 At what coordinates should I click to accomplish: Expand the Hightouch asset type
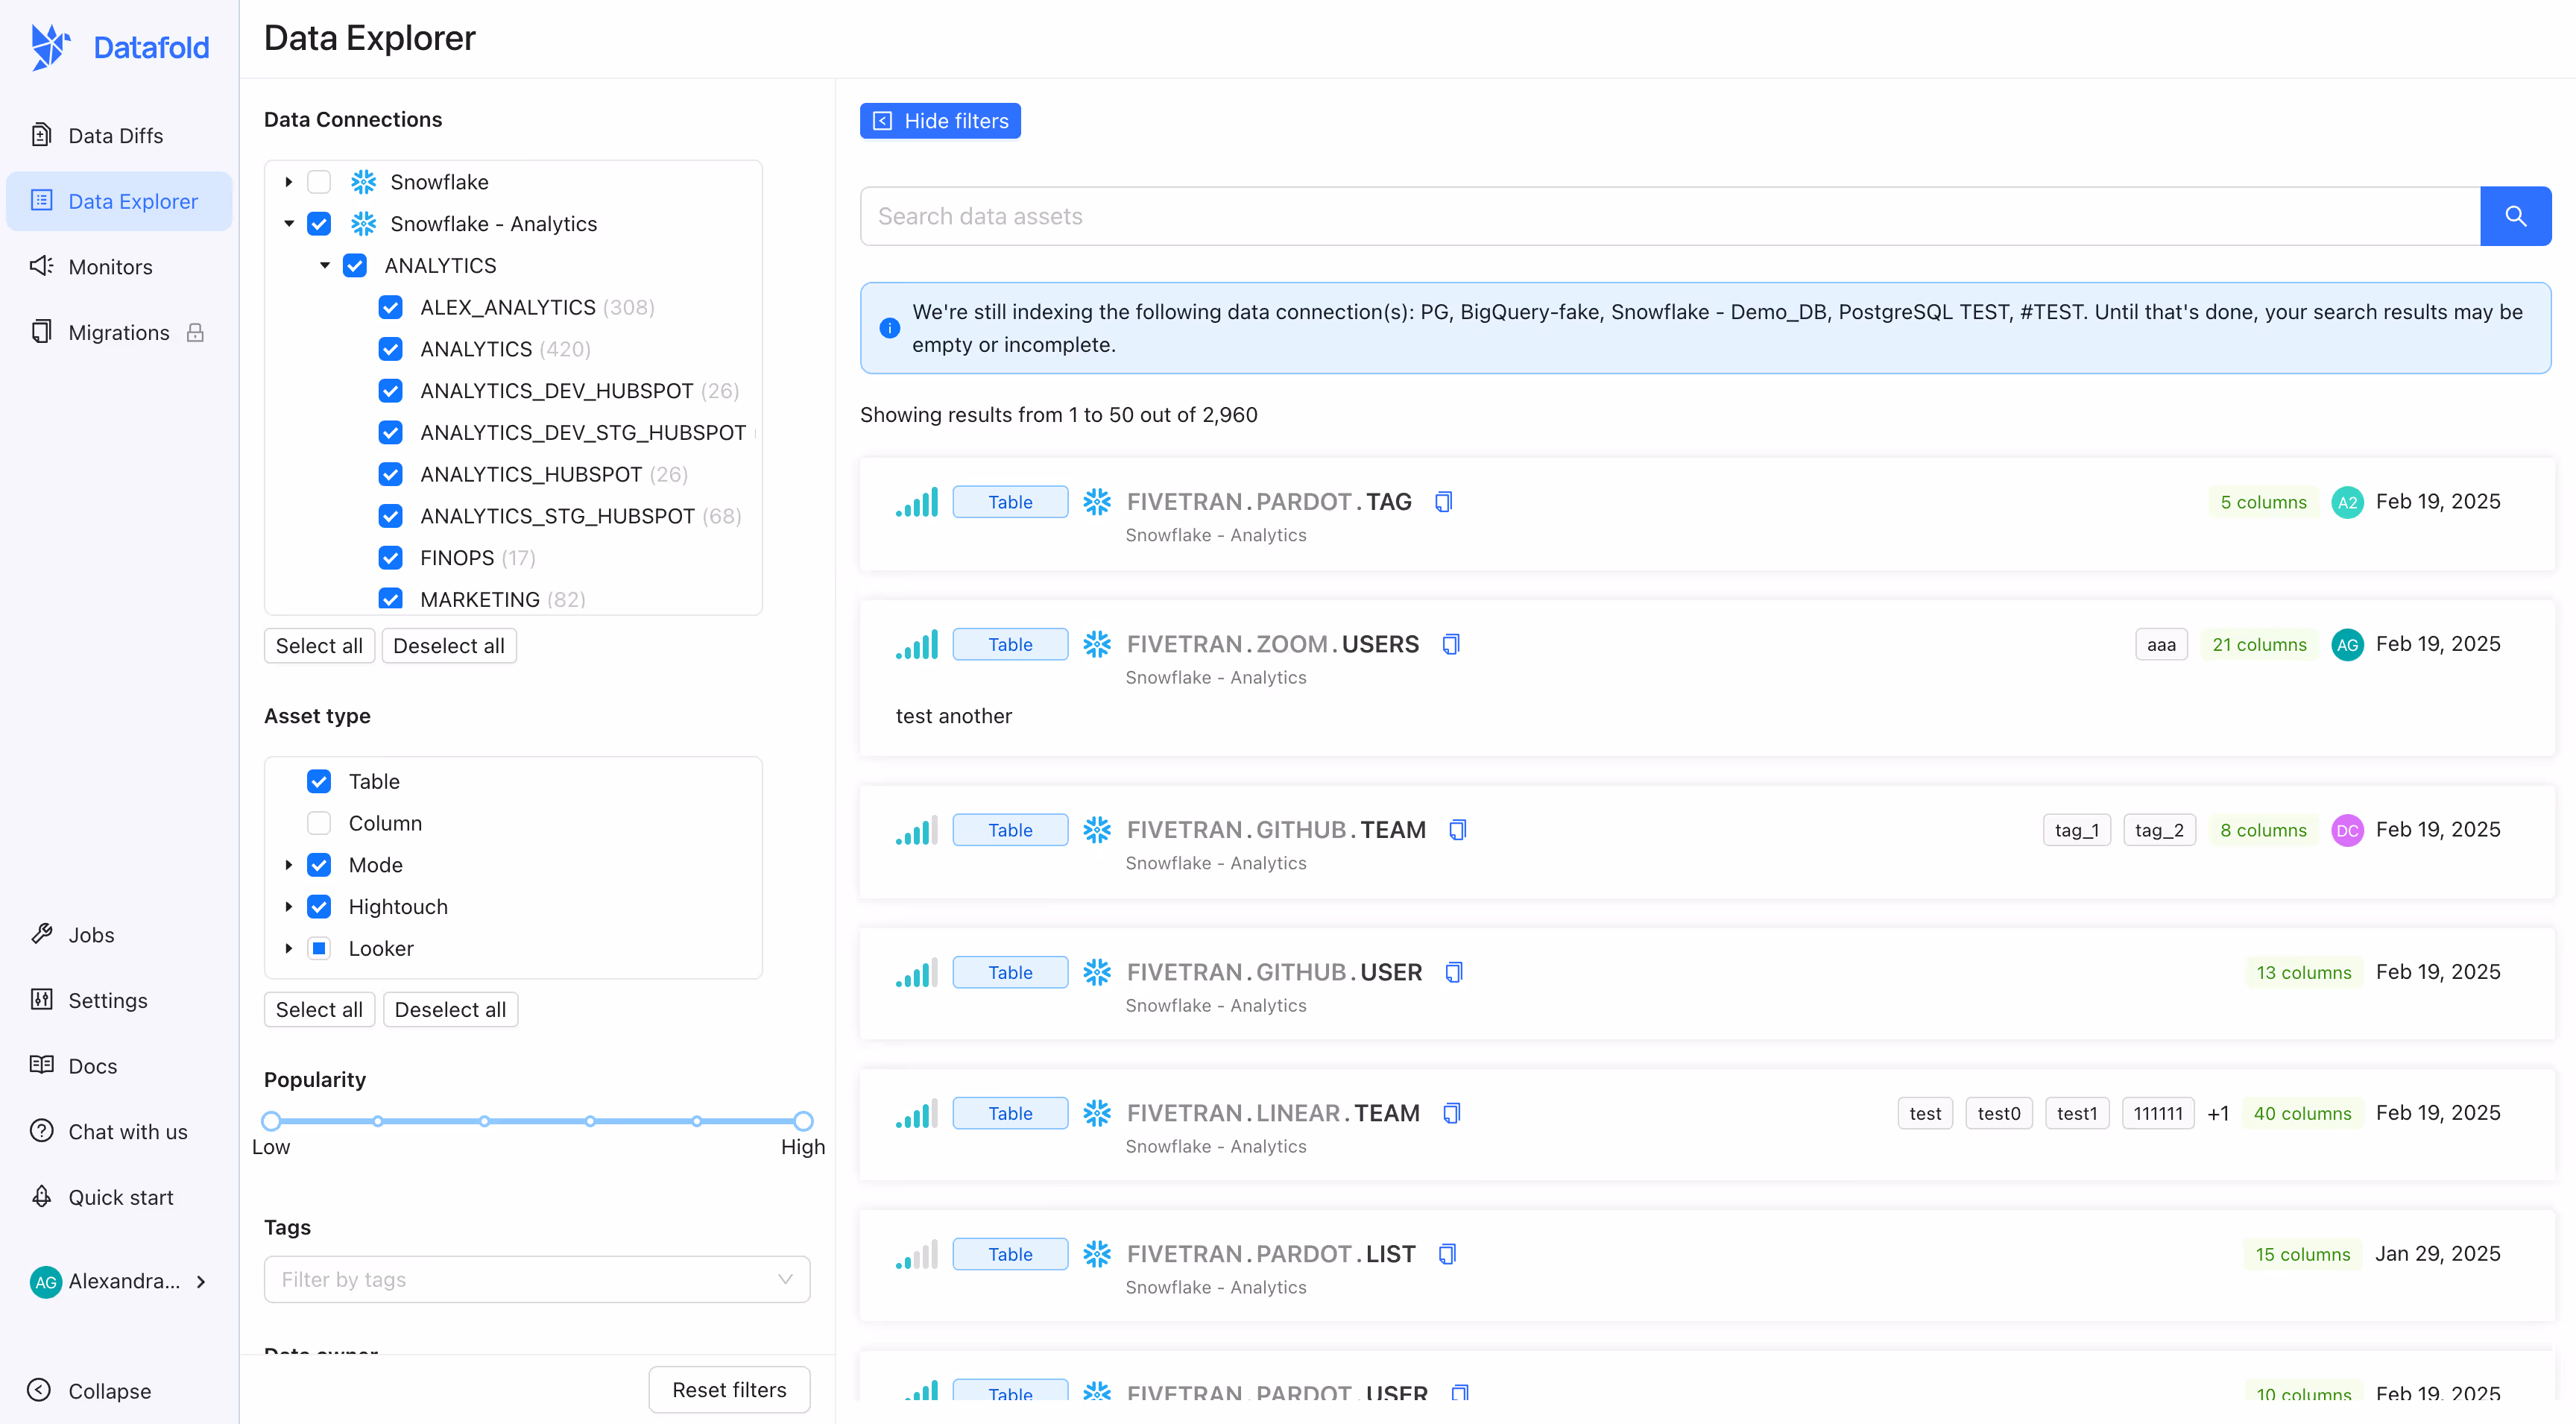tap(289, 907)
